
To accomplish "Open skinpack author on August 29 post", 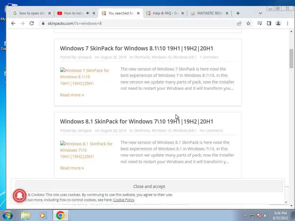I will pos(85,57).
